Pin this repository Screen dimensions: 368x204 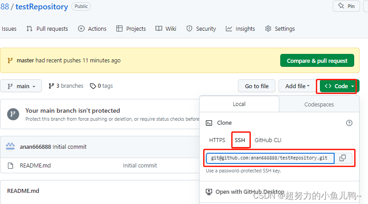pos(346,6)
